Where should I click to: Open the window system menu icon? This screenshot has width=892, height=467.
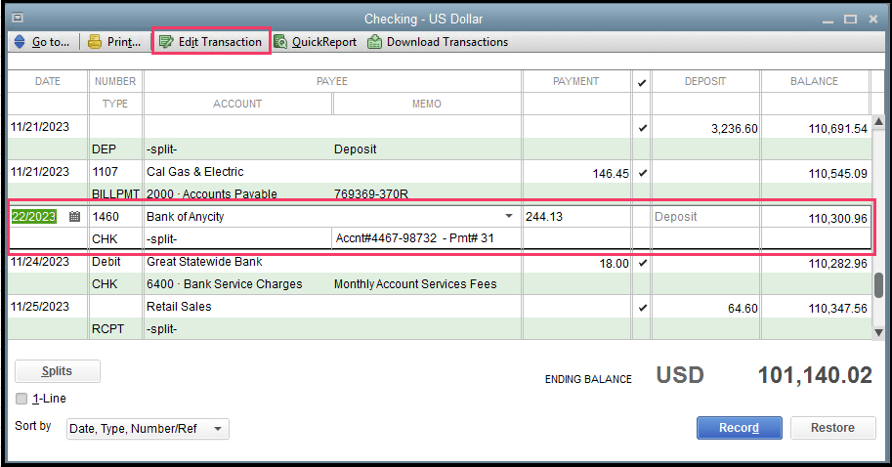[x=18, y=18]
